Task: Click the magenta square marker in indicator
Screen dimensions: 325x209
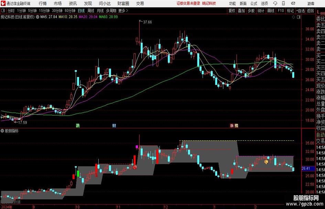Action: (x=137, y=147)
